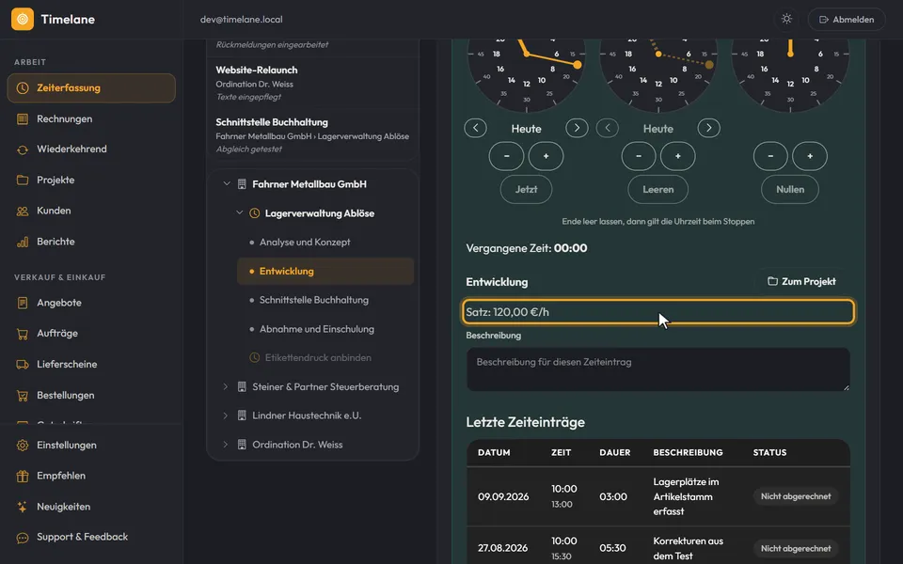Image resolution: width=903 pixels, height=564 pixels.
Task: Click the minus button above Leeren
Action: point(638,156)
